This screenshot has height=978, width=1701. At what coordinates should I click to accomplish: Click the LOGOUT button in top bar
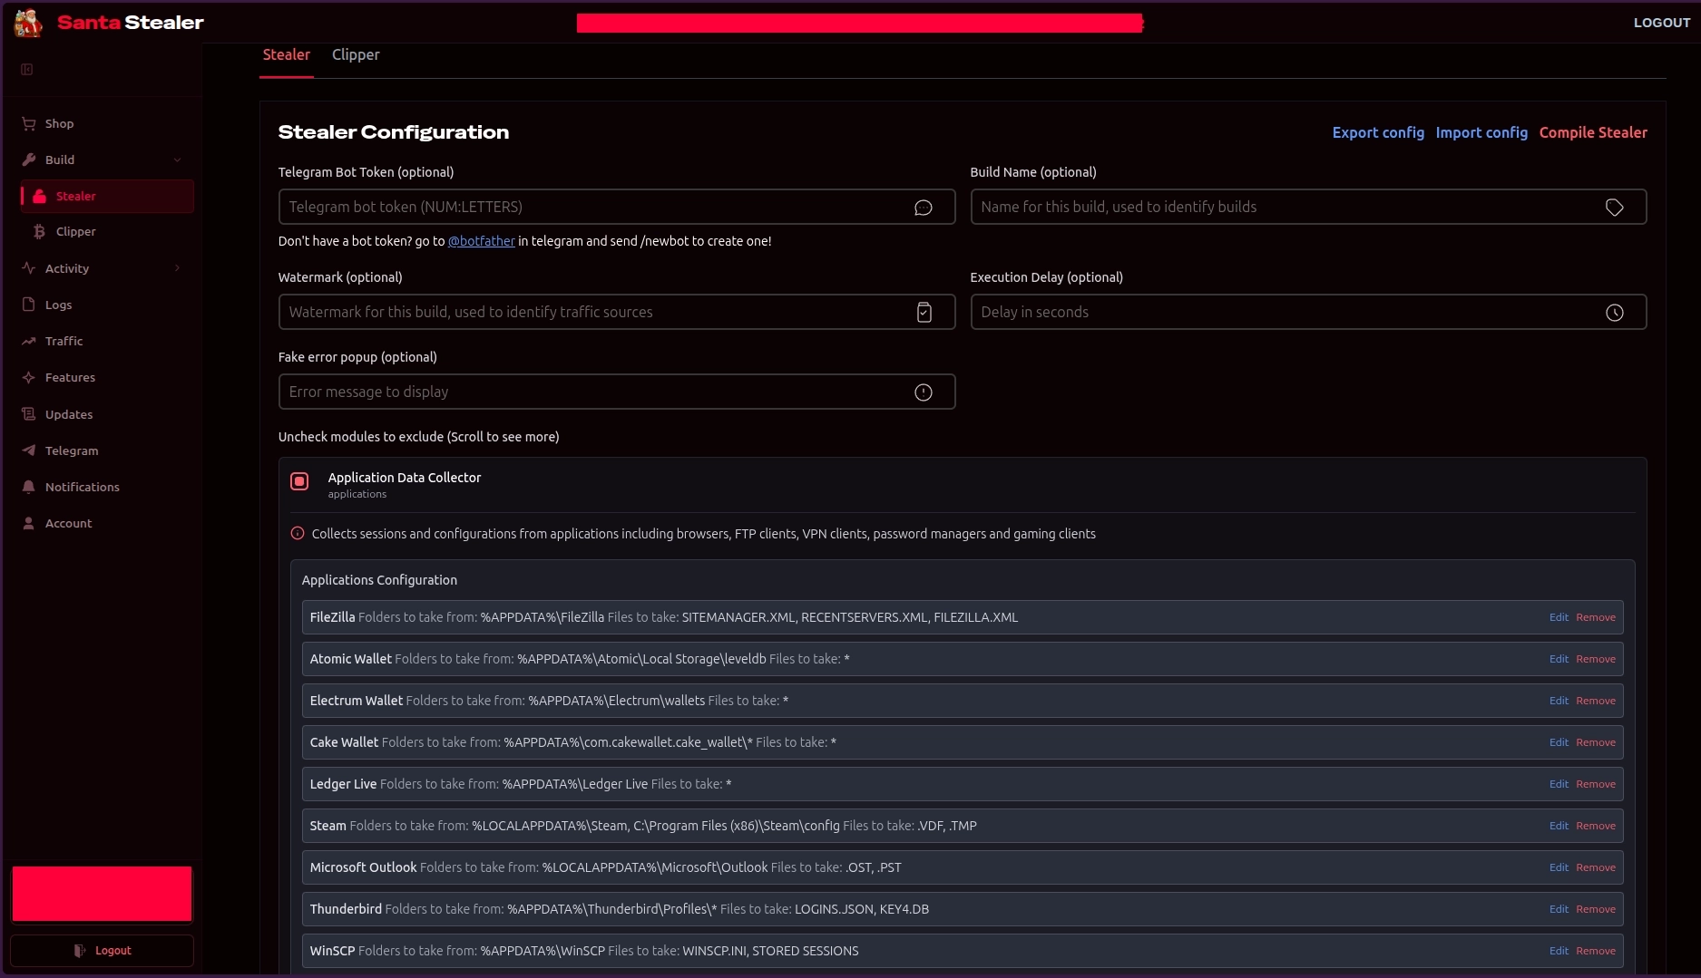coord(1662,23)
